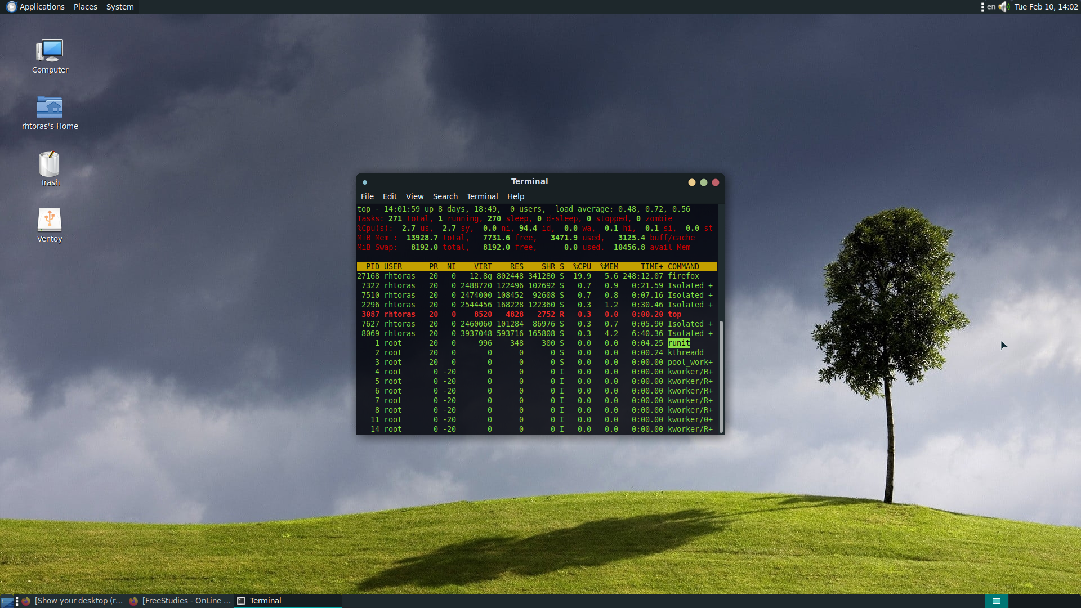This screenshot has height=608, width=1081.
Task: Expand the Places menu
Action: click(85, 7)
